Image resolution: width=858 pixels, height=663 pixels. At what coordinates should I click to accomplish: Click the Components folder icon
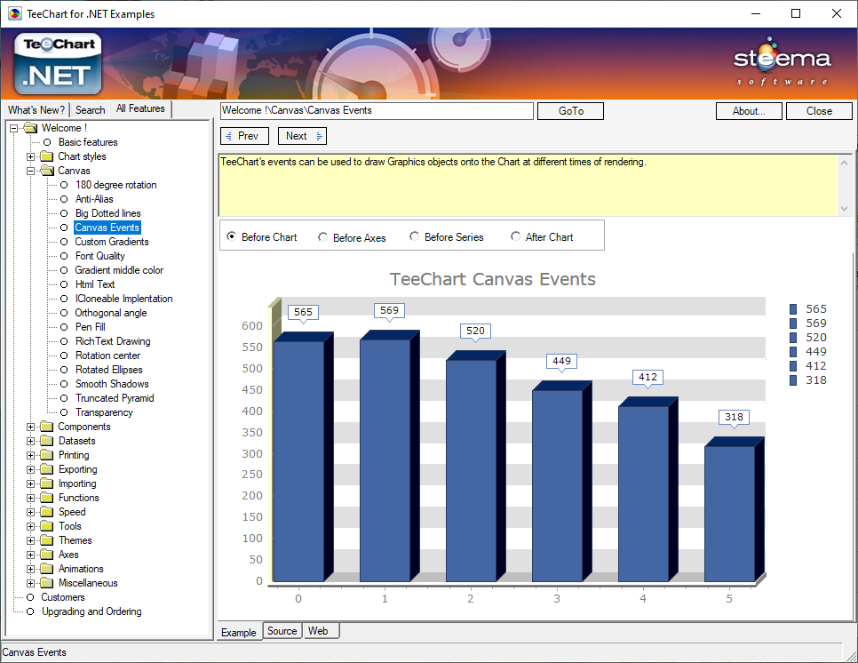coord(47,427)
